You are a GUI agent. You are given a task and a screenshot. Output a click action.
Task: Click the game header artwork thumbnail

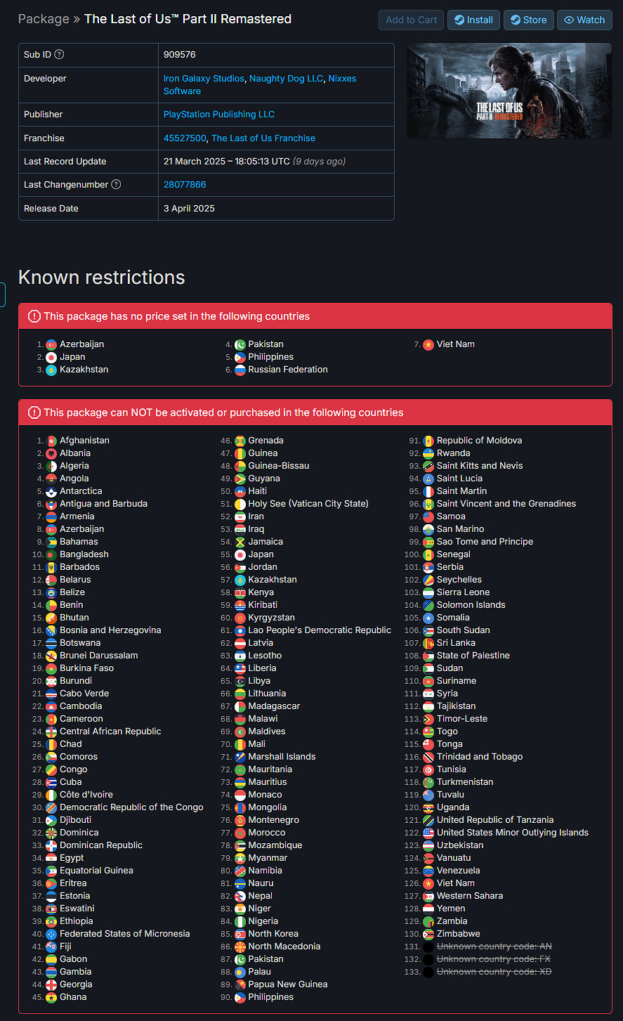click(509, 91)
